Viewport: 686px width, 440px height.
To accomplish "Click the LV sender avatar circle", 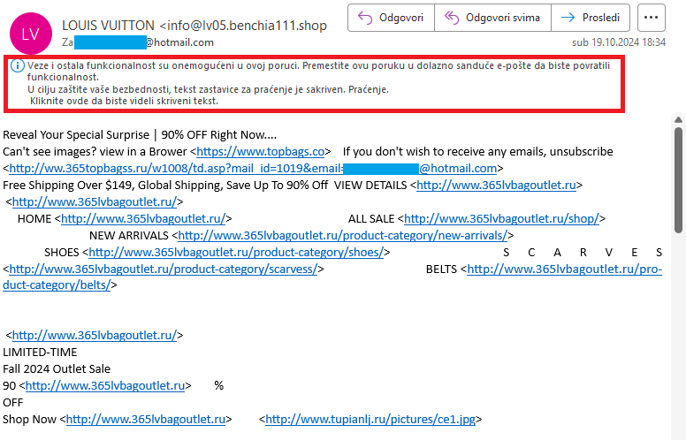I will pyautogui.click(x=31, y=34).
